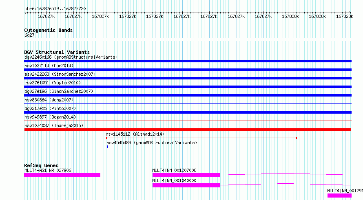Image resolution: width=363 pixels, height=200 pixels.
Task: Click the Cytogenetic Bands track title
Action: (x=49, y=30)
